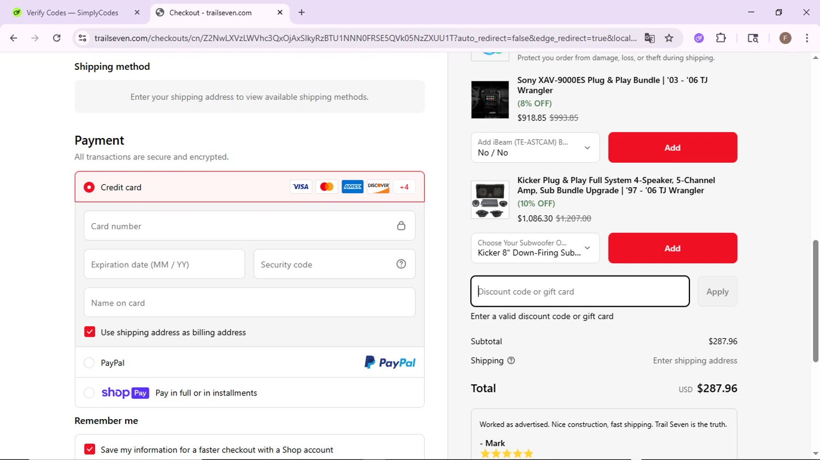The image size is (820, 460).
Task: Open the Chrome profile avatar
Action: [785, 38]
